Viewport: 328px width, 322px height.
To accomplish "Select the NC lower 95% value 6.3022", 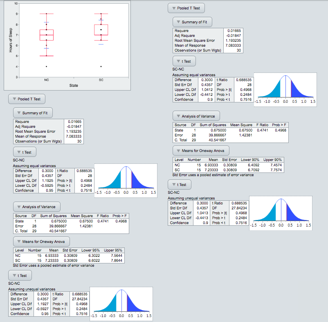I will pyautogui.click(x=94, y=256).
